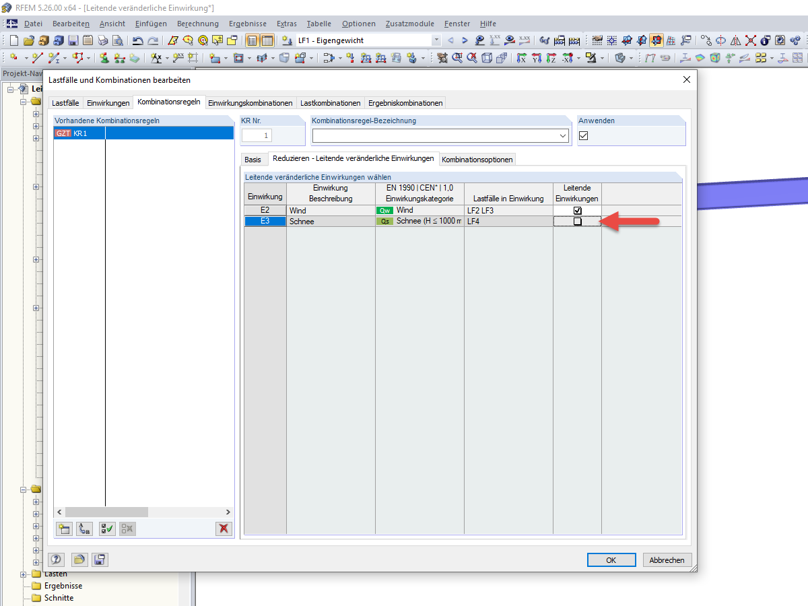Select all rows with the check-all icon

pos(106,529)
